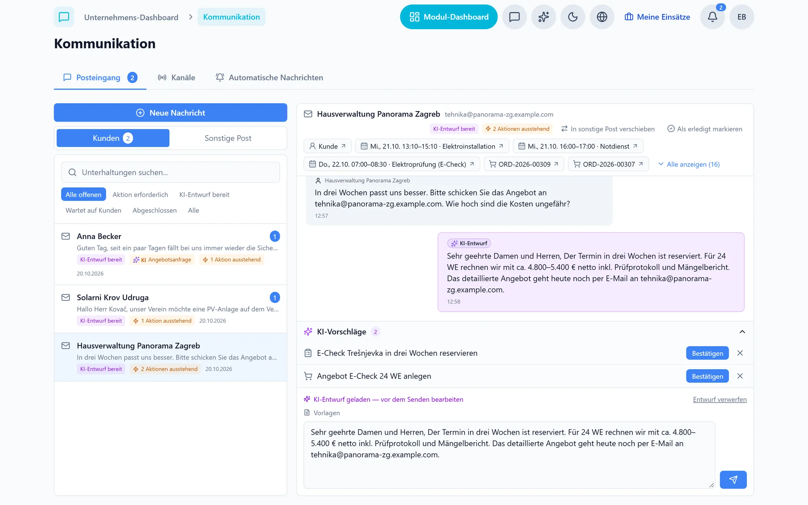Confirm Angebot E-Check 24 WE with Bestätigen
Image resolution: width=808 pixels, height=505 pixels.
(x=707, y=376)
